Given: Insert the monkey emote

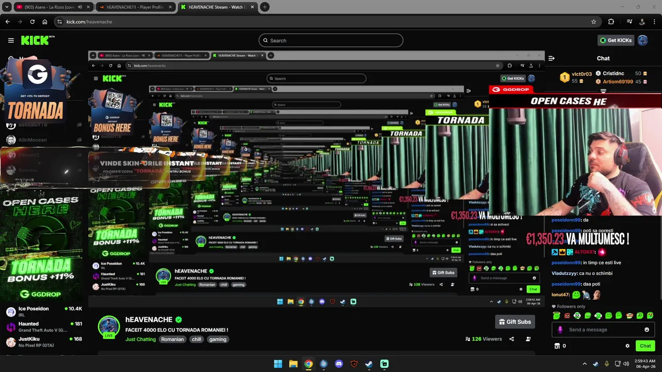Looking at the screenshot, I should point(629,316).
